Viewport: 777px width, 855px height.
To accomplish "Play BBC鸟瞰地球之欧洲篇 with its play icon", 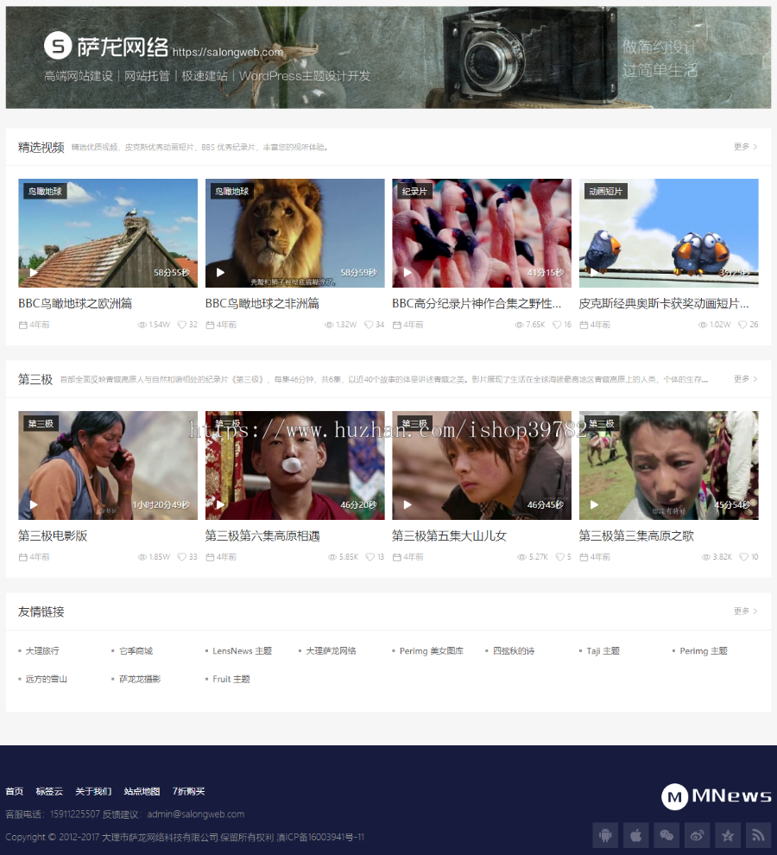I will (34, 272).
